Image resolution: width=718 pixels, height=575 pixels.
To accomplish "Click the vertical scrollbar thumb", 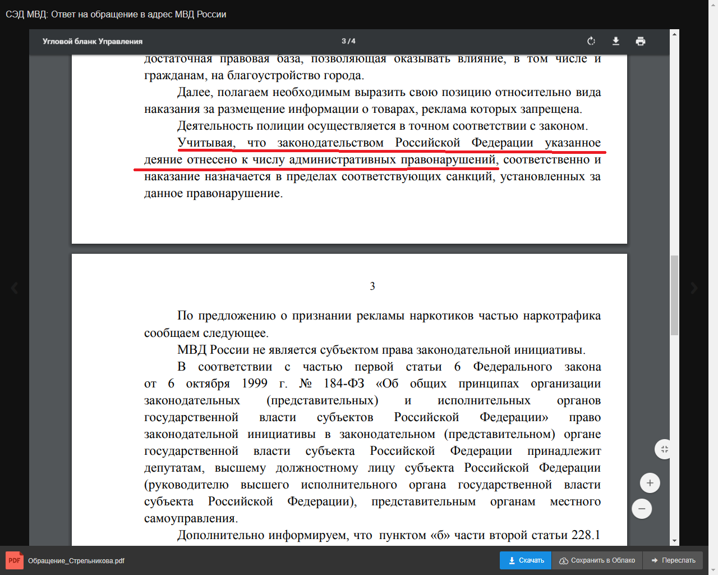I will tap(675, 295).
